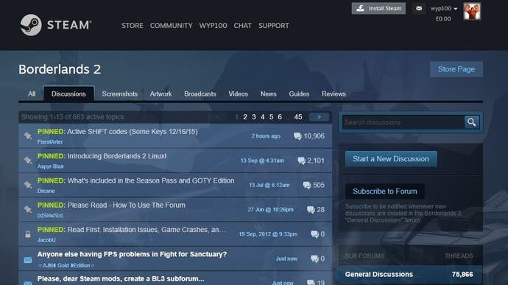Click the Steam logo icon
This screenshot has height=285, width=508.
pos(31,25)
